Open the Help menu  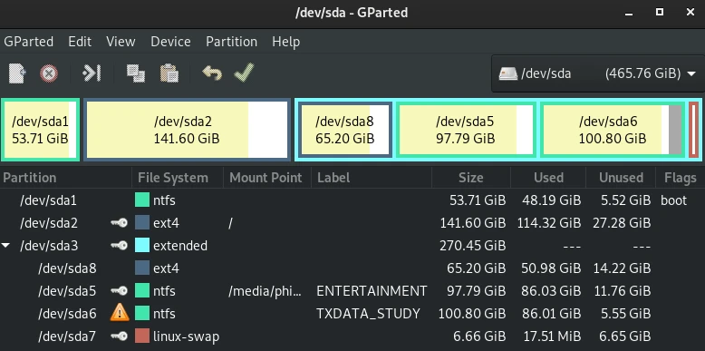coord(286,42)
